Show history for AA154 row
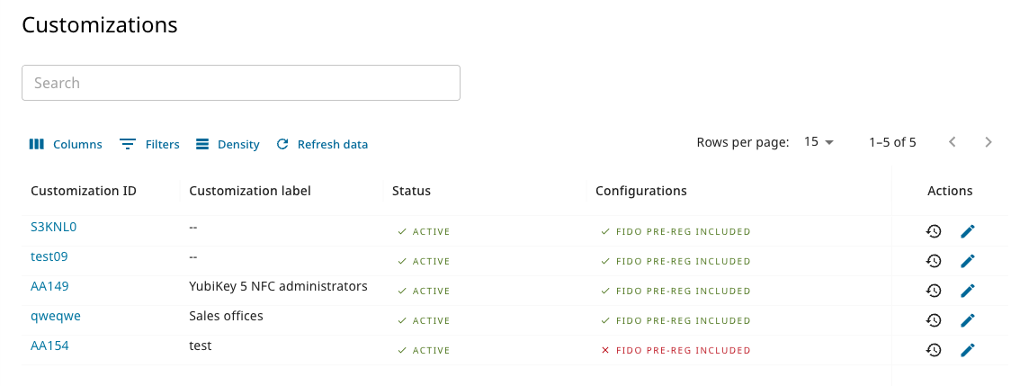The width and height of the screenshot is (1011, 386). pos(934,350)
